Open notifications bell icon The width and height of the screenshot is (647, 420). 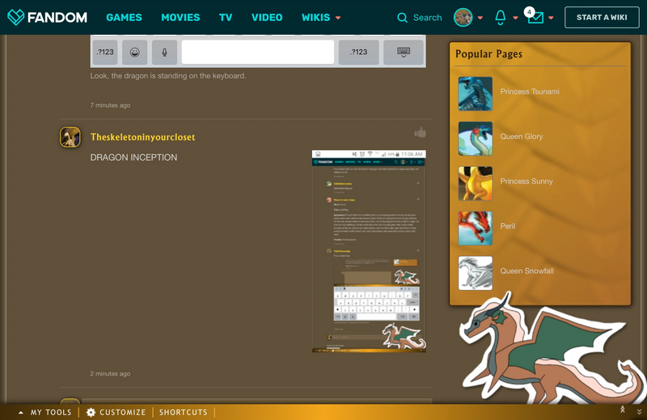coord(500,17)
